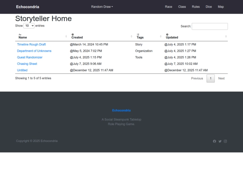
Task: Open the Dice menu item
Action: pos(209,7)
